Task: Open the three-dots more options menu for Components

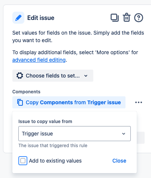Action: (139, 102)
